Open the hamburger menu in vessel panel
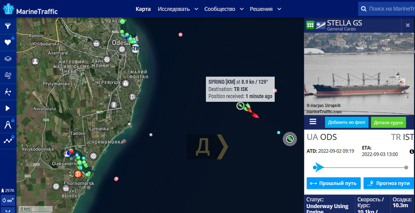 [x=313, y=122]
